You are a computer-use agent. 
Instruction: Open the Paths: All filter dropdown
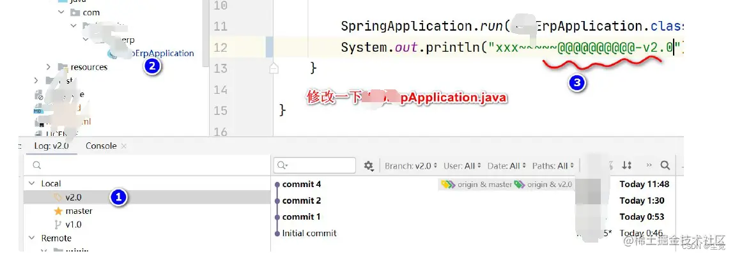tap(553, 166)
